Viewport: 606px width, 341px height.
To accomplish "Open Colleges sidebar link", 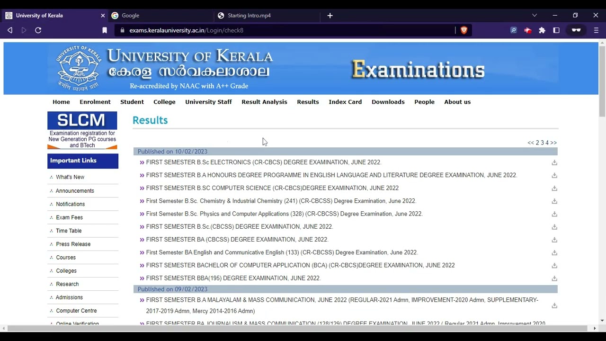I will 66,271.
